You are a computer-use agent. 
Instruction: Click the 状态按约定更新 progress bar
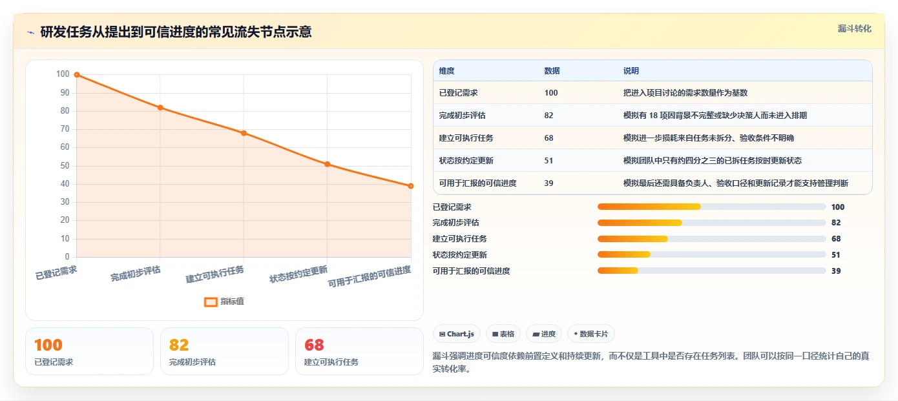(712, 255)
